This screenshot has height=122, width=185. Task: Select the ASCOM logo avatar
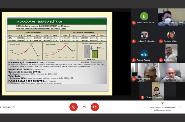pos(144,54)
